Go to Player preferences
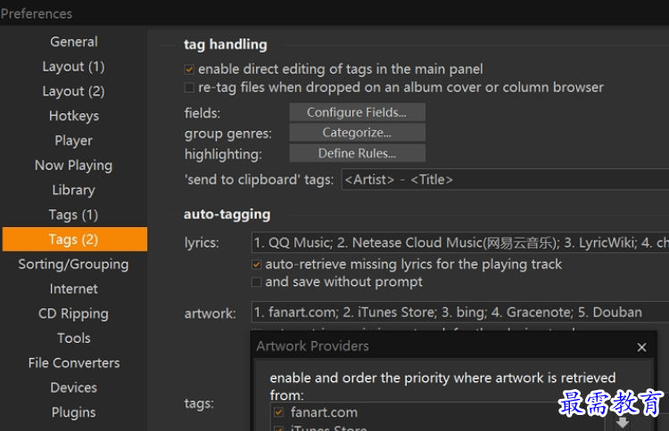 [x=74, y=141]
